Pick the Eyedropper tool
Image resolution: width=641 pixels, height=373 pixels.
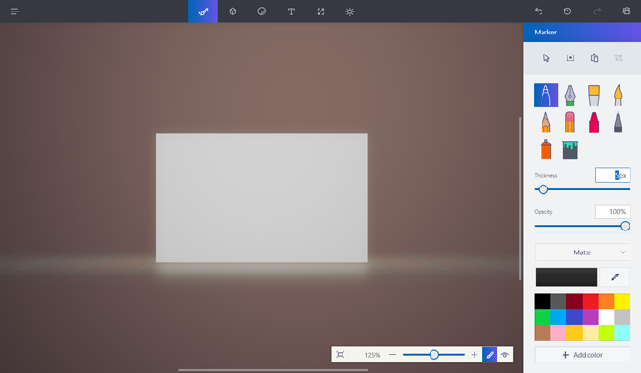615,277
